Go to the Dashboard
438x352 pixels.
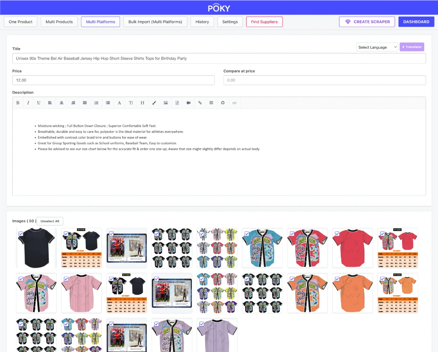click(x=416, y=22)
